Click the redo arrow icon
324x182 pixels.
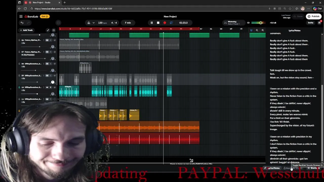(28, 23)
